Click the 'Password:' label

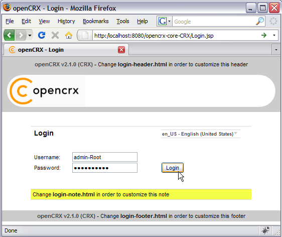[47, 168]
